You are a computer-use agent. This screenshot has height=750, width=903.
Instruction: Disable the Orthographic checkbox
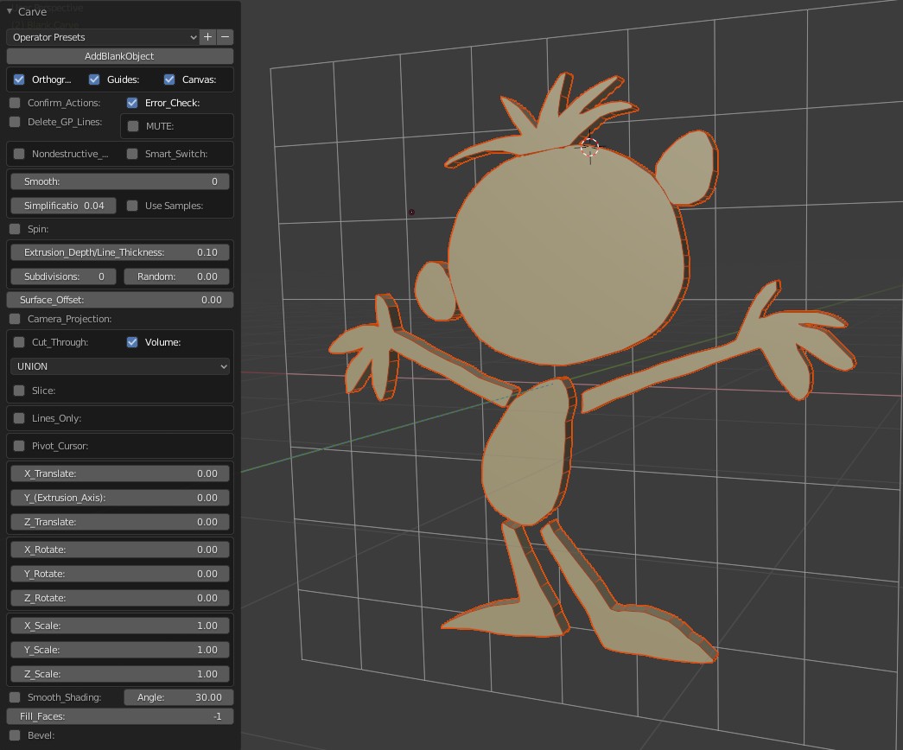19,79
